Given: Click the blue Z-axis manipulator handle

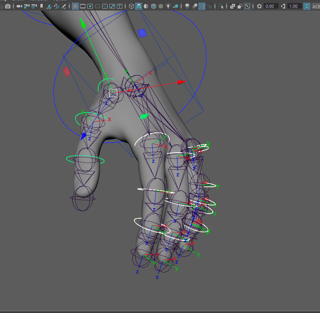Looking at the screenshot, I should (x=83, y=136).
